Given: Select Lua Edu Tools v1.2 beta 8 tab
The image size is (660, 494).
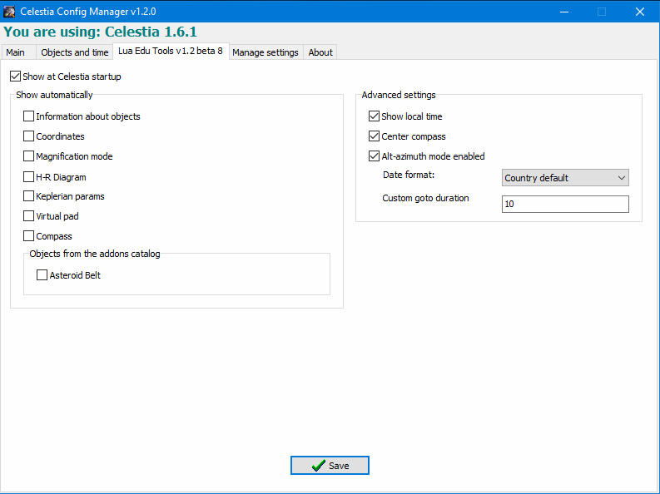Looking at the screenshot, I should (x=171, y=51).
